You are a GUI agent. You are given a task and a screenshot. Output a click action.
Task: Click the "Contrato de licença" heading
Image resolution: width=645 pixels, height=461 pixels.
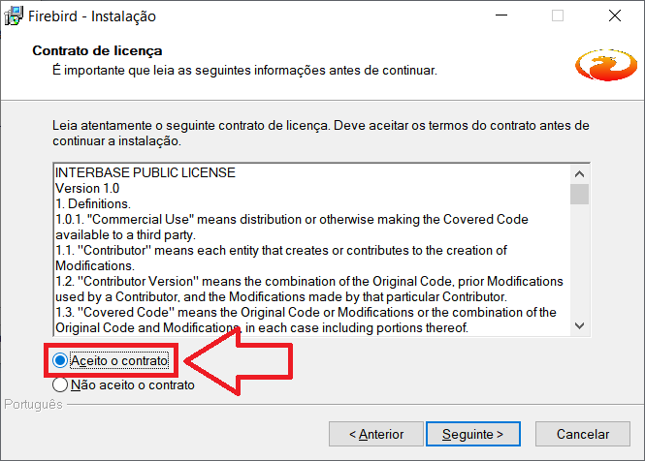pyautogui.click(x=97, y=50)
